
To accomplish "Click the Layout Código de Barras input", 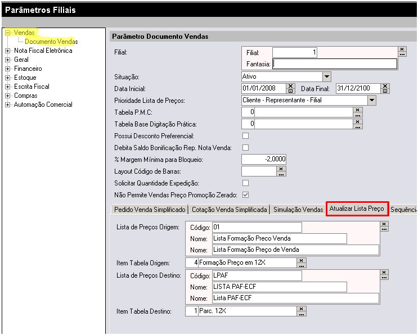I will click(259, 171).
